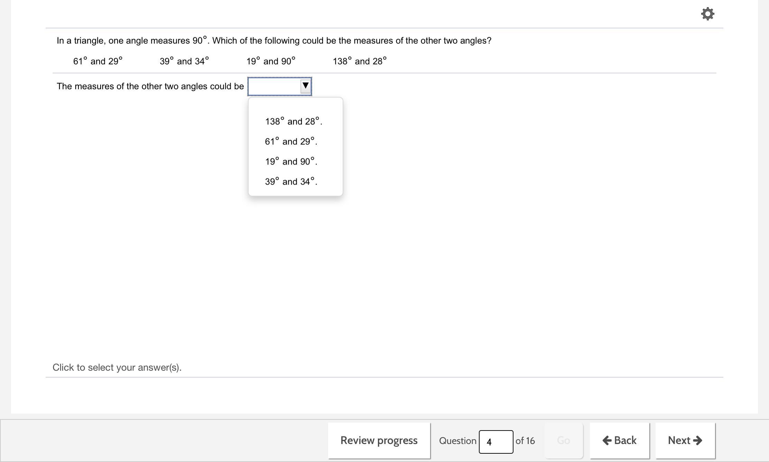Click the 'Click to select your answer(s).' hint
Image resolution: width=769 pixels, height=462 pixels.
[117, 368]
